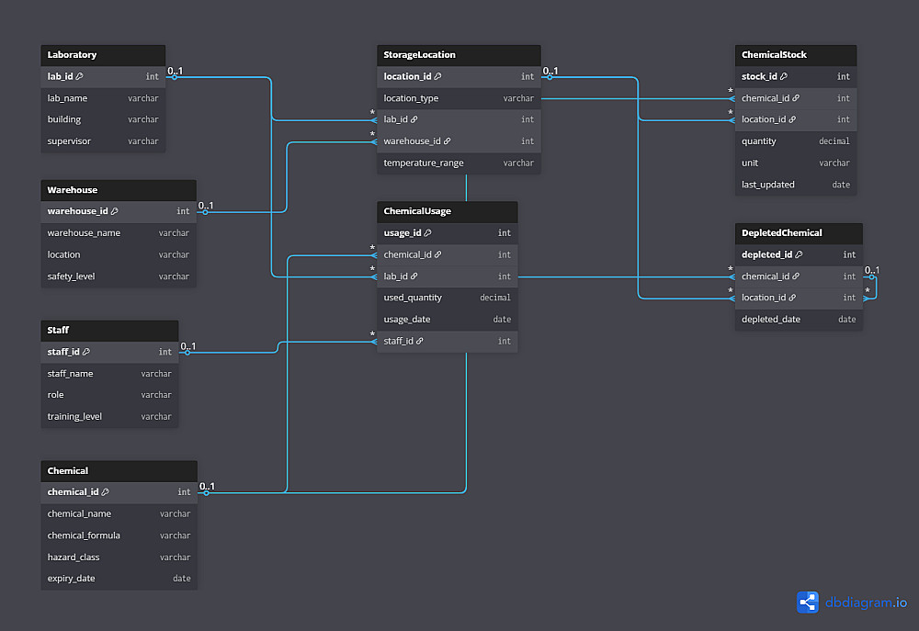This screenshot has width=919, height=631.
Task: Select the DepletedChemical table header
Action: [x=799, y=233]
